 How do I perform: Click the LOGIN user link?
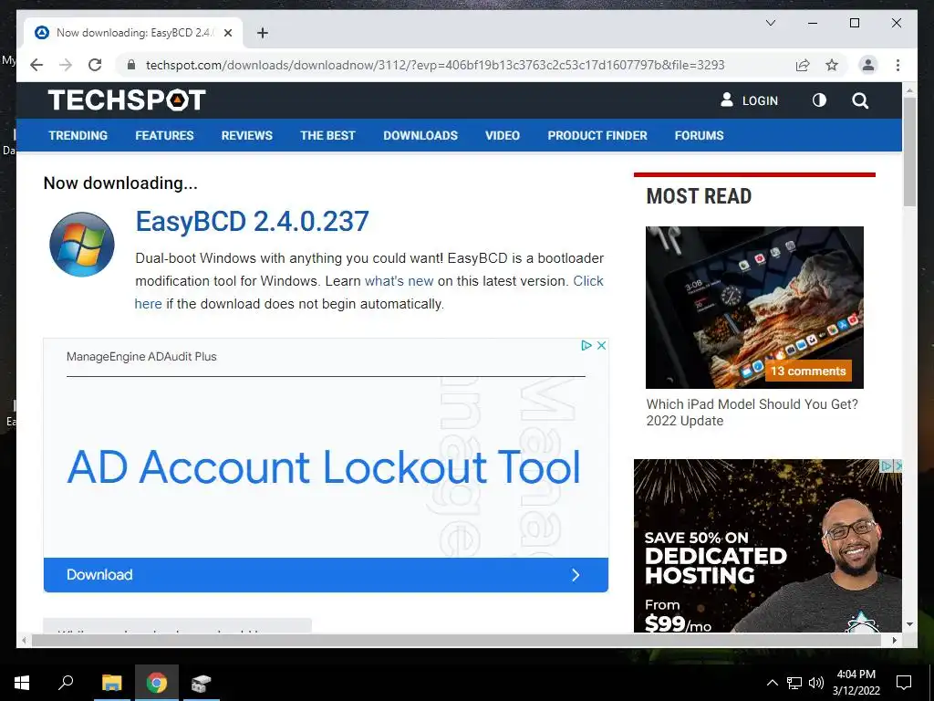coord(750,100)
